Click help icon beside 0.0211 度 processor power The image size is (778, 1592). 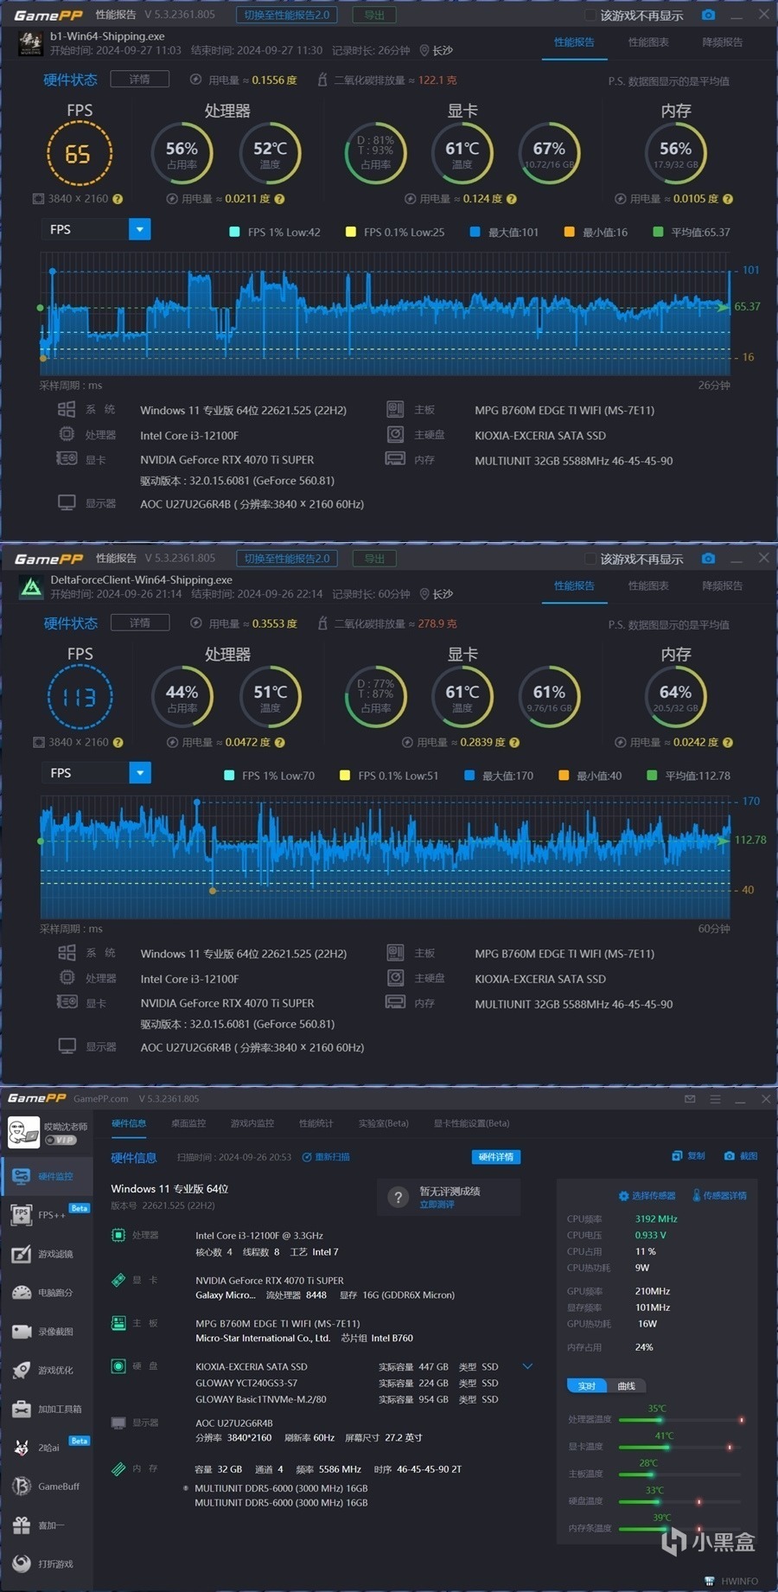coord(279,199)
